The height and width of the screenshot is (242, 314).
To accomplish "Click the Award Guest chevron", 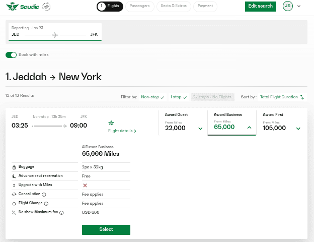I will pyautogui.click(x=200, y=129).
